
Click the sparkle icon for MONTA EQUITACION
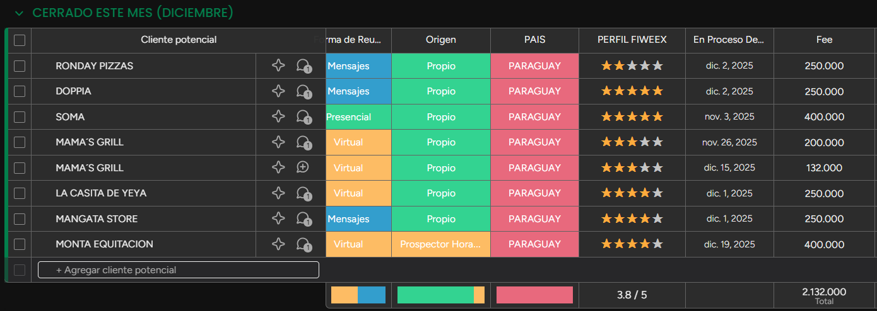[278, 244]
